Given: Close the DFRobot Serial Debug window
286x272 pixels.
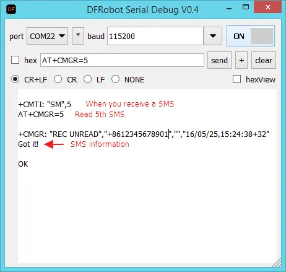Looking at the screenshot, I should (268, 7).
